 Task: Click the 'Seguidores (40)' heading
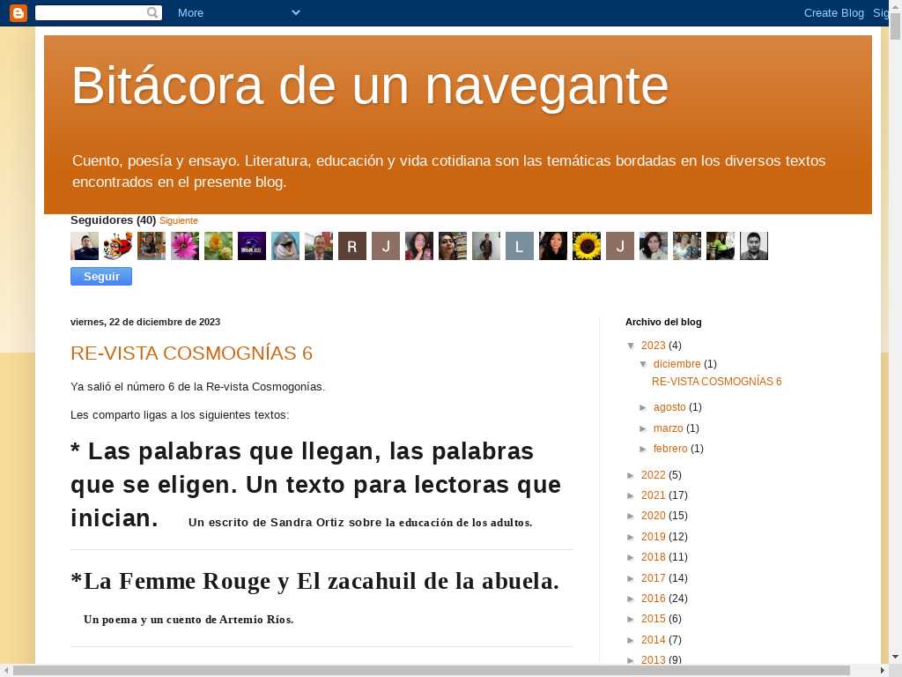click(114, 219)
